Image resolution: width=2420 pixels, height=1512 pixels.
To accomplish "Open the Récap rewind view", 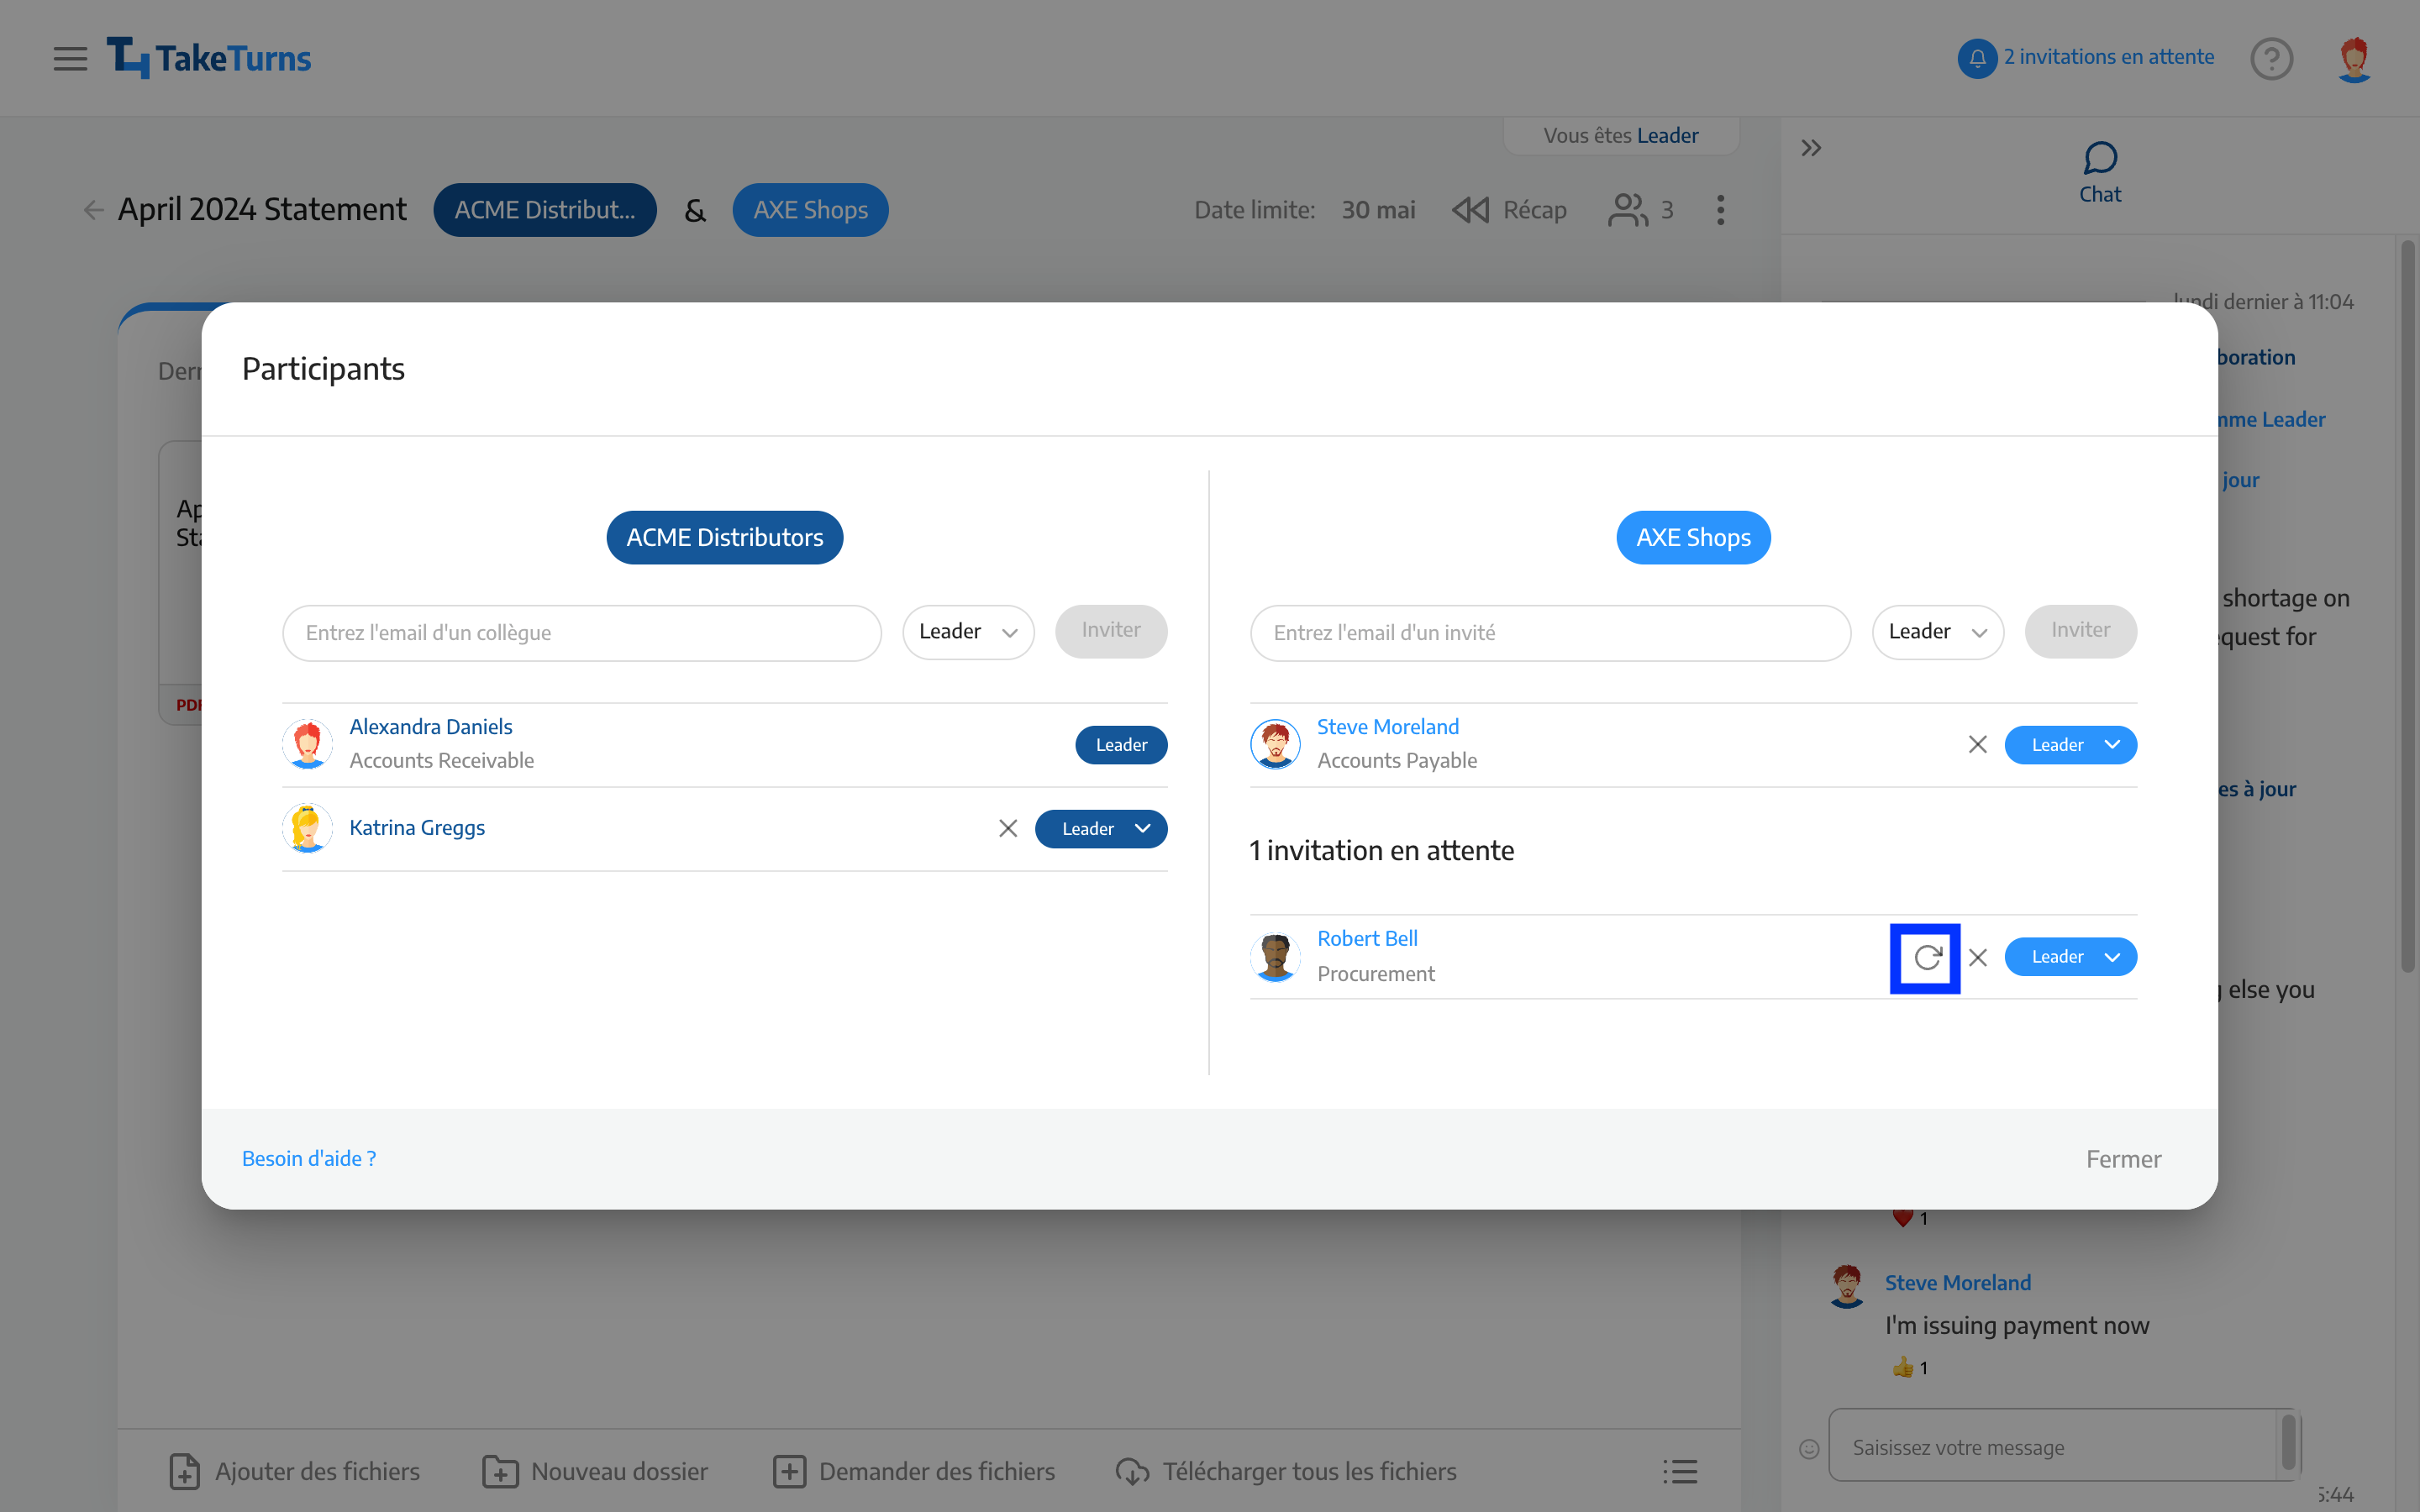I will [x=1509, y=210].
